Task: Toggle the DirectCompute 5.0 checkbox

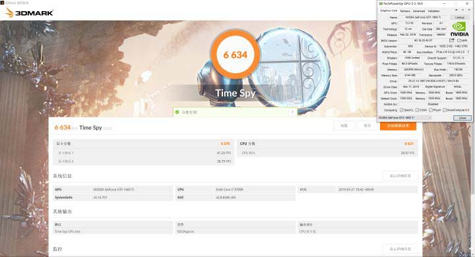Action: point(445,110)
